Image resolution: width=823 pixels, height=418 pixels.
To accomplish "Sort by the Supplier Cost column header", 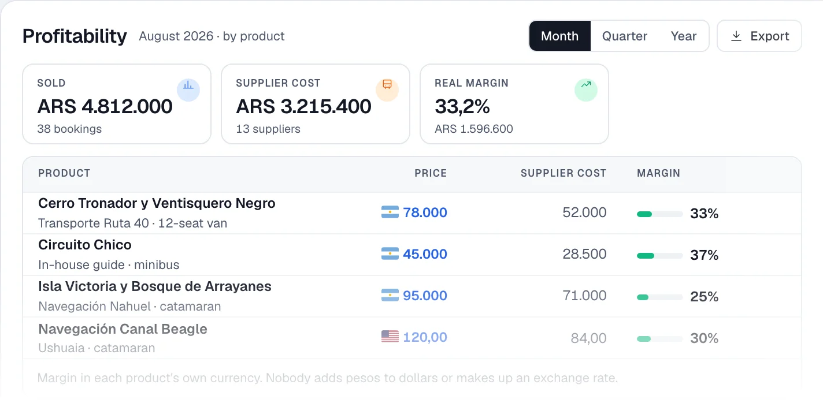I will (564, 173).
